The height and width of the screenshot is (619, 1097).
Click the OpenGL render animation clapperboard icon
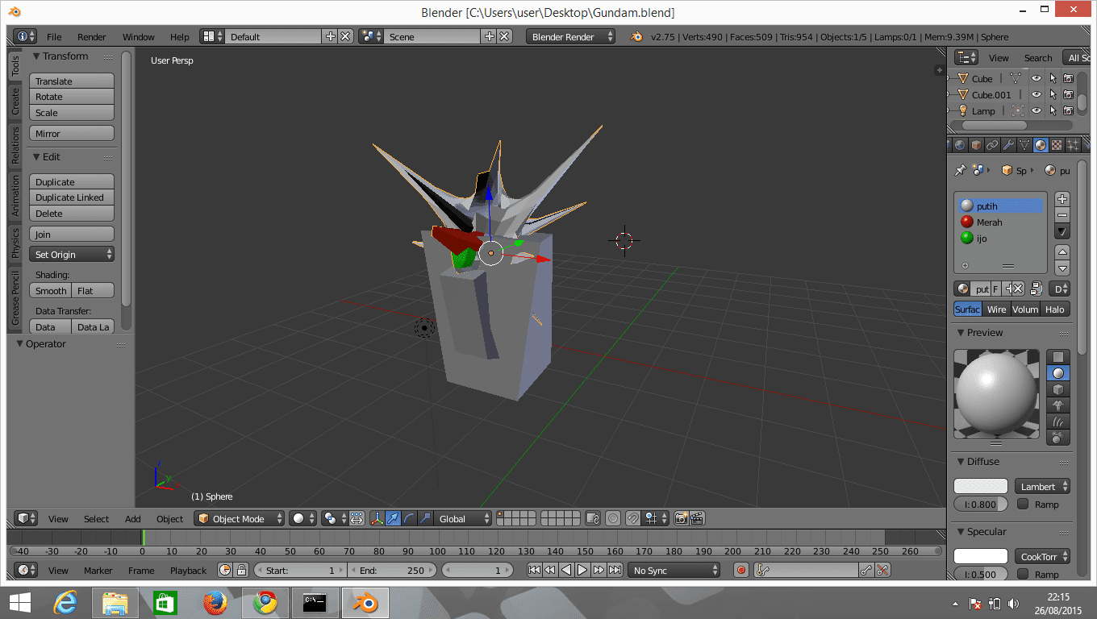(698, 519)
